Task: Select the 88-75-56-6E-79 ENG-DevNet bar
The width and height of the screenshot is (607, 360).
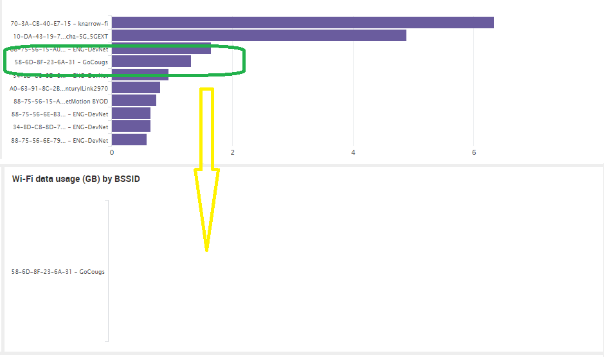Action: [x=129, y=139]
